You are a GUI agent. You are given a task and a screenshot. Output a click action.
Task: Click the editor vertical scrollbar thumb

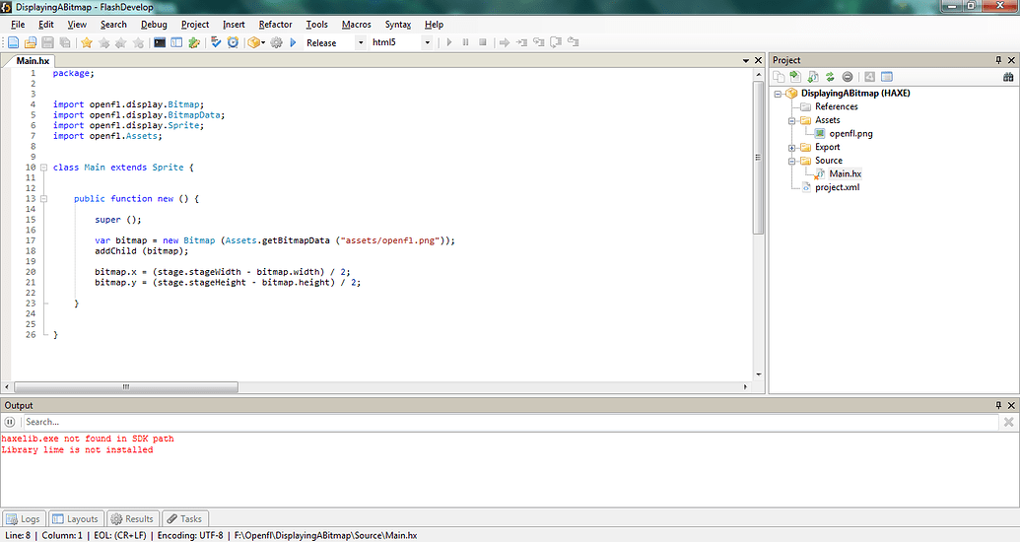[x=758, y=158]
